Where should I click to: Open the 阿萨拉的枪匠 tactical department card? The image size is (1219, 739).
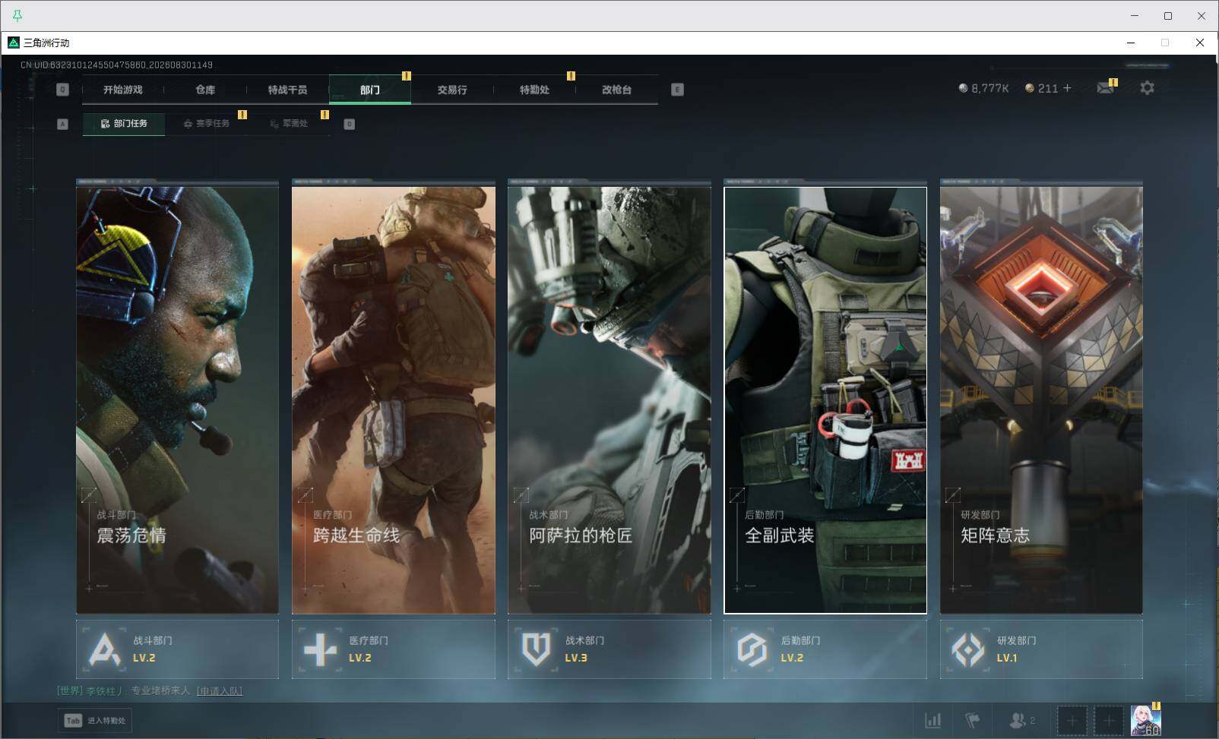(609, 400)
